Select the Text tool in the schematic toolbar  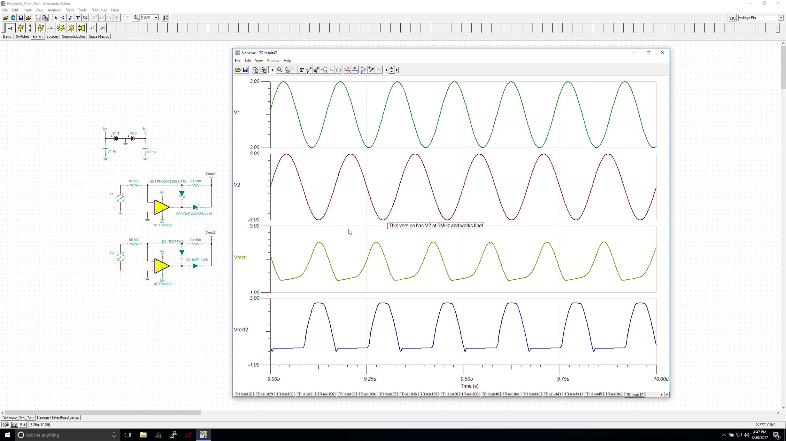tap(78, 18)
